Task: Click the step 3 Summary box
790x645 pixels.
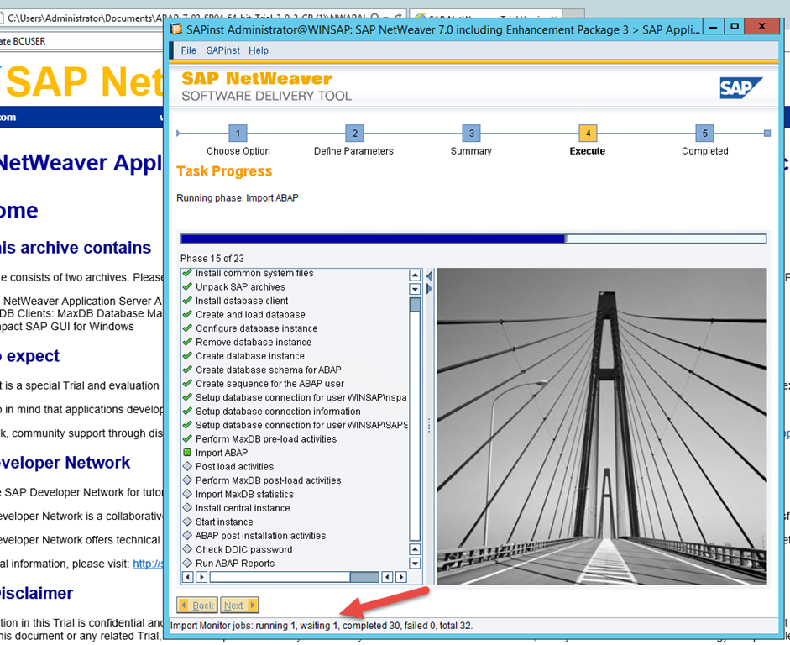Action: [x=471, y=134]
